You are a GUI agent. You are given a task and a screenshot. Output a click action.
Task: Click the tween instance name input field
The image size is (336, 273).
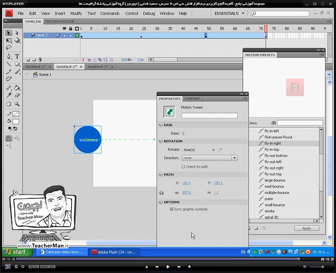coord(209,116)
